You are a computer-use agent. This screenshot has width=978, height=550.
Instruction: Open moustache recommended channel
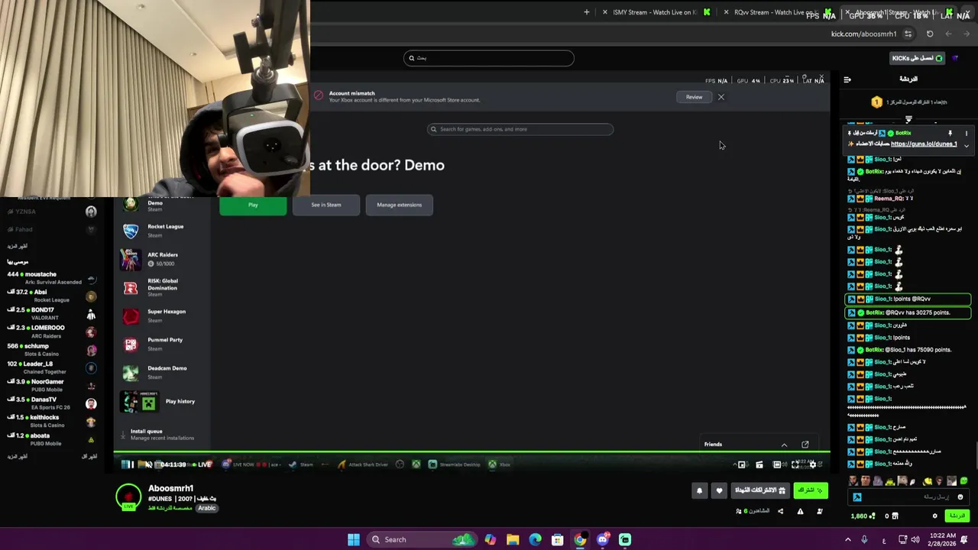(x=52, y=278)
